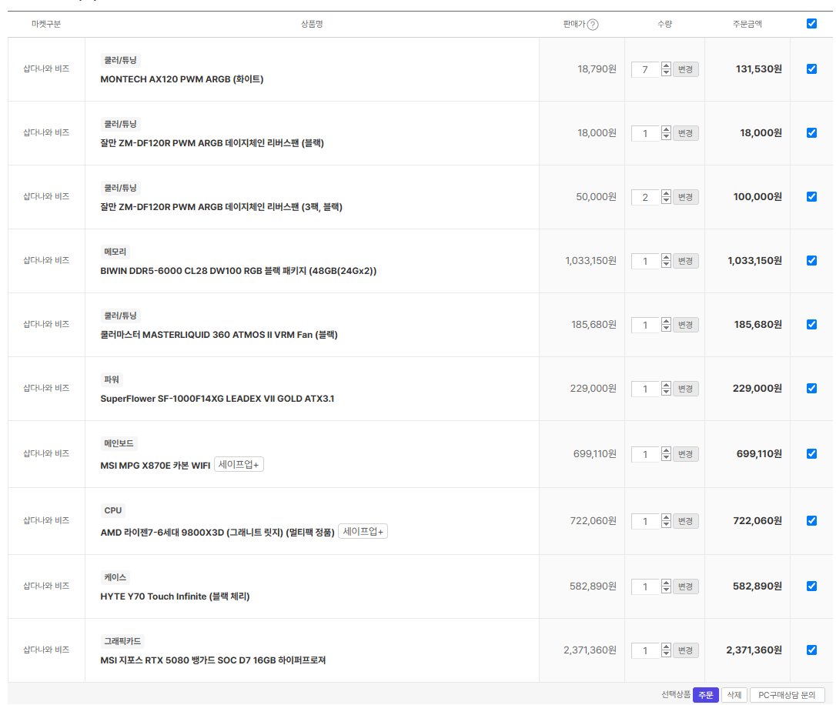Click 변경 button for 쿨러마스터 MASTERLIQUID row

685,325
